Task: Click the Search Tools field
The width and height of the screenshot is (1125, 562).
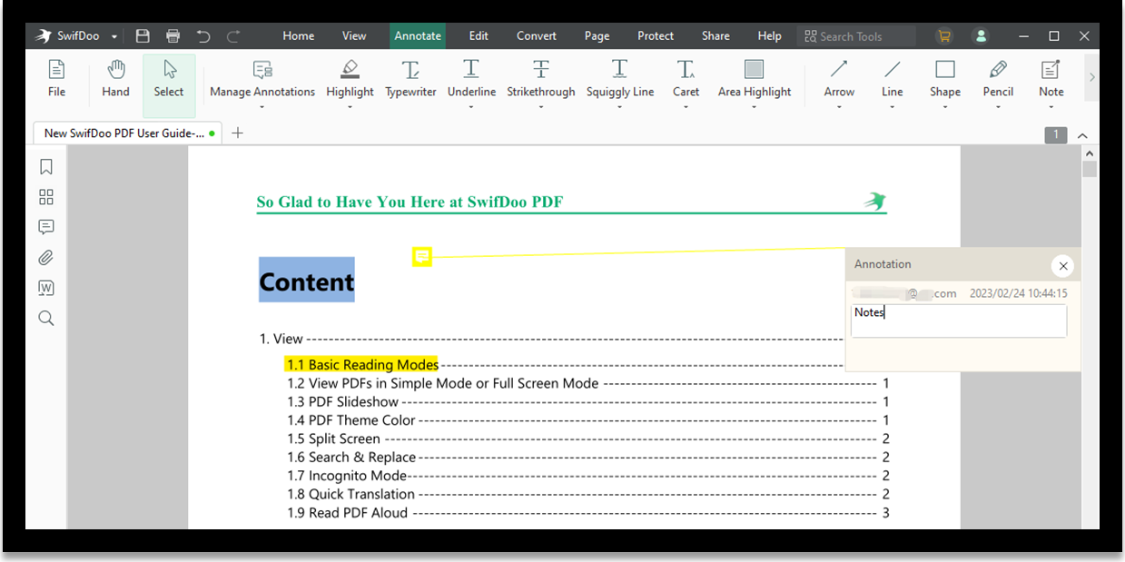Action: pos(857,36)
